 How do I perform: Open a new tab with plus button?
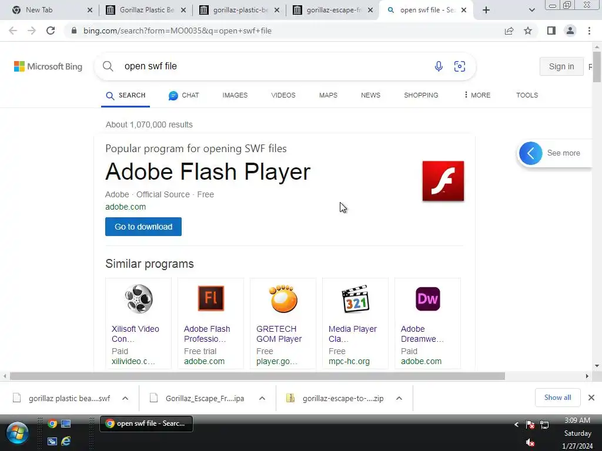(486, 10)
